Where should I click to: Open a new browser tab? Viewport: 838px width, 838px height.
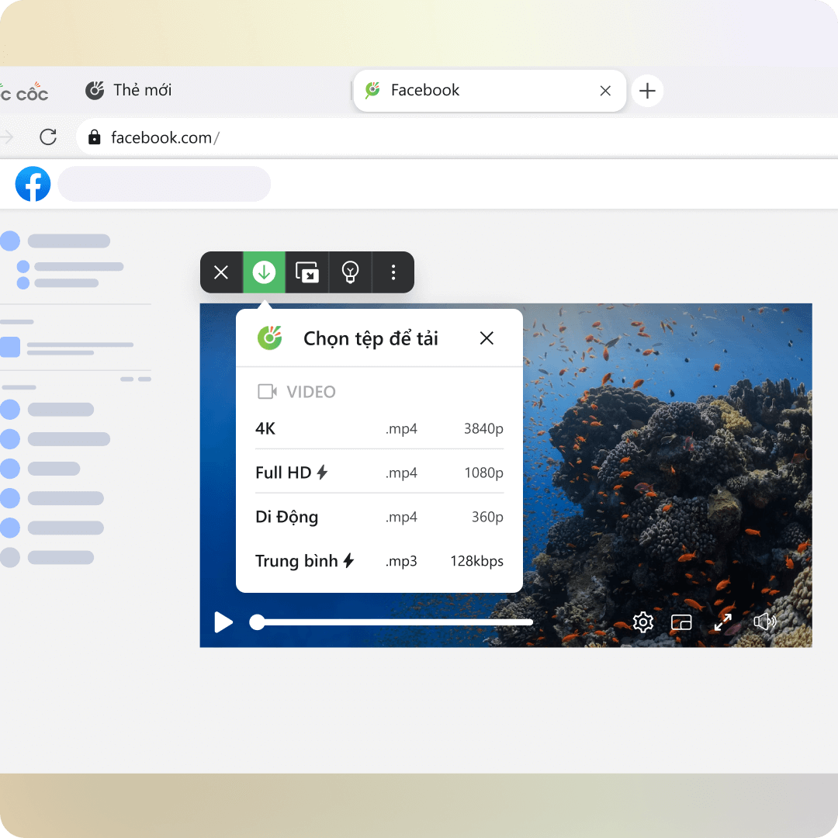pos(647,91)
